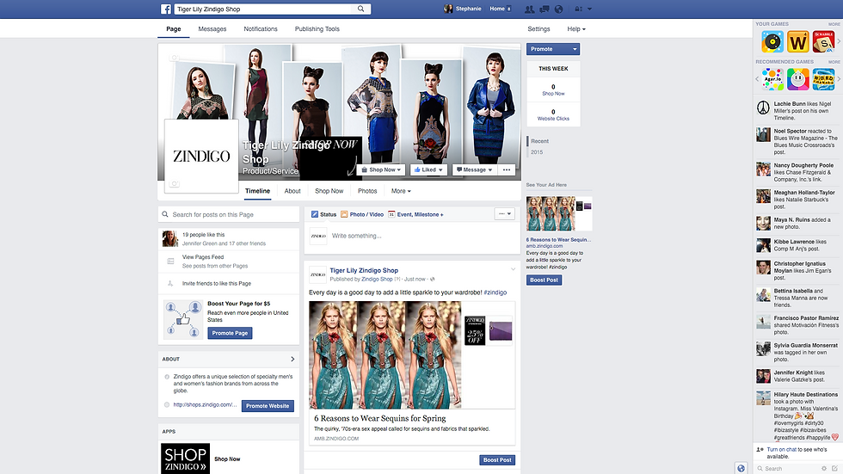Click Stephanie's profile picture in top bar
Viewport: 843px width, 474px height.
448,9
